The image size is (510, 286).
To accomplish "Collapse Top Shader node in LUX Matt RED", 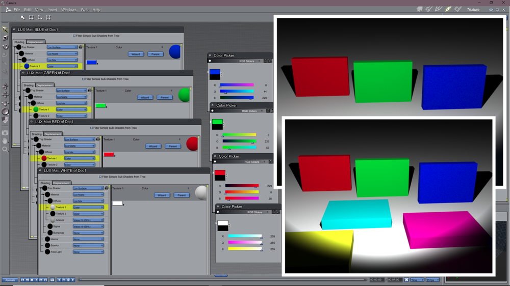I will [32, 139].
